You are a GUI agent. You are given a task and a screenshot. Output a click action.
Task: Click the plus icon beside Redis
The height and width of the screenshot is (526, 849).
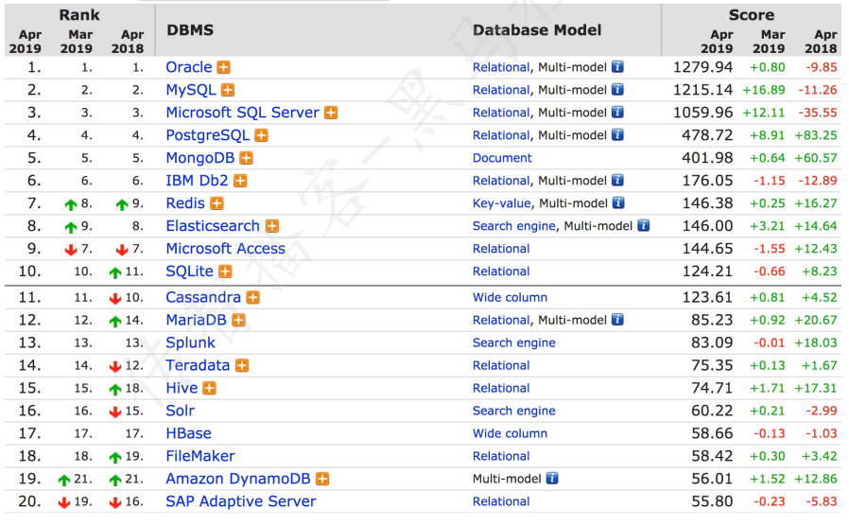pos(217,203)
